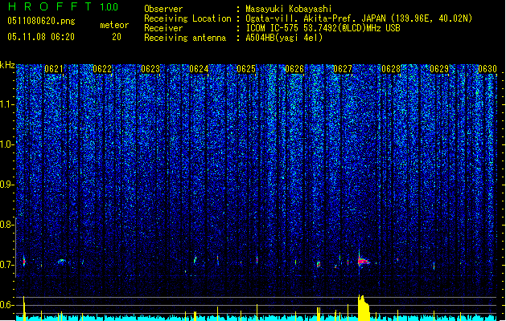
Task: Click the 0623 time marker
Action: coord(150,69)
